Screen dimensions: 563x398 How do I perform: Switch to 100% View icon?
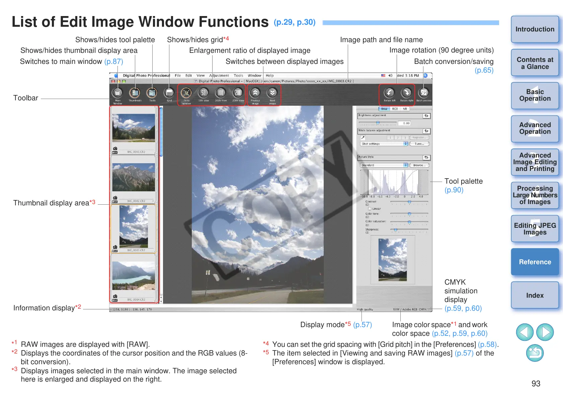221,93
